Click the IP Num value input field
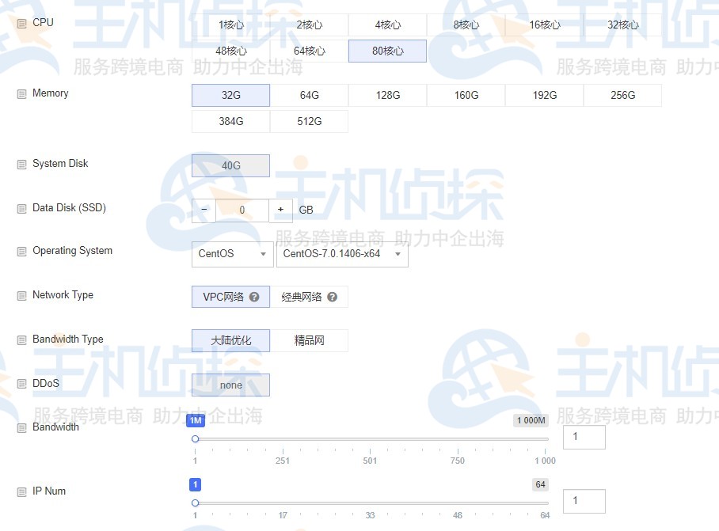Screen dimensions: 719x531 (x=584, y=500)
